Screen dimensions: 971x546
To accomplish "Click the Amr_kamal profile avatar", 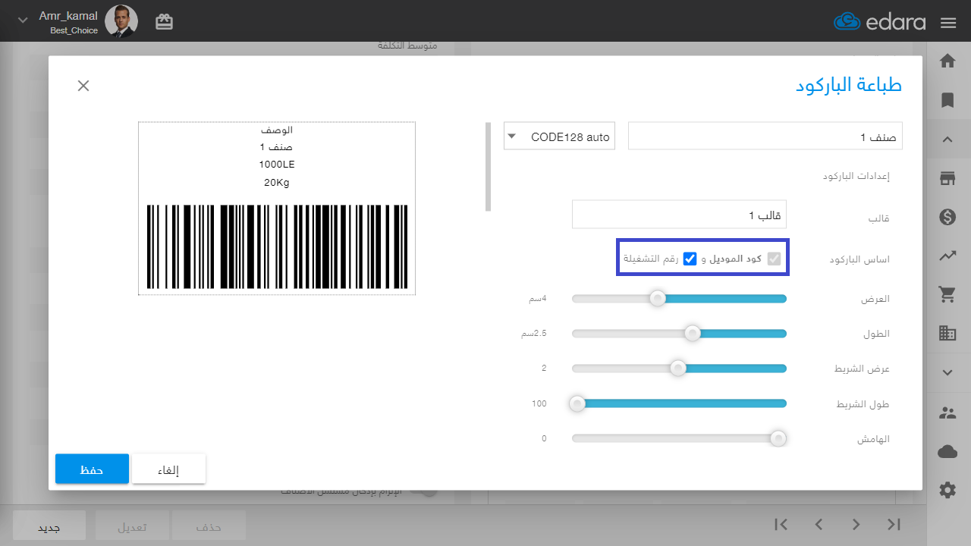I will (121, 21).
